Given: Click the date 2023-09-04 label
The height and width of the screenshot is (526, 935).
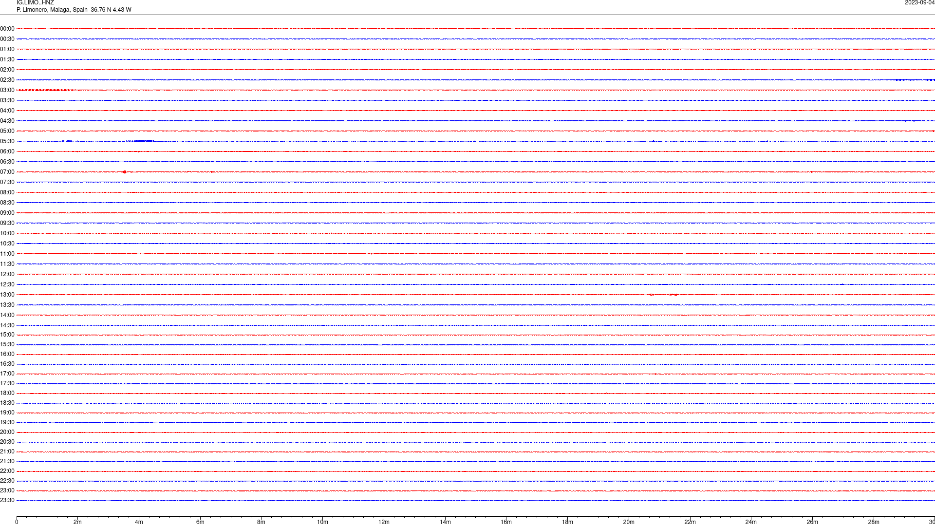Looking at the screenshot, I should coord(919,3).
